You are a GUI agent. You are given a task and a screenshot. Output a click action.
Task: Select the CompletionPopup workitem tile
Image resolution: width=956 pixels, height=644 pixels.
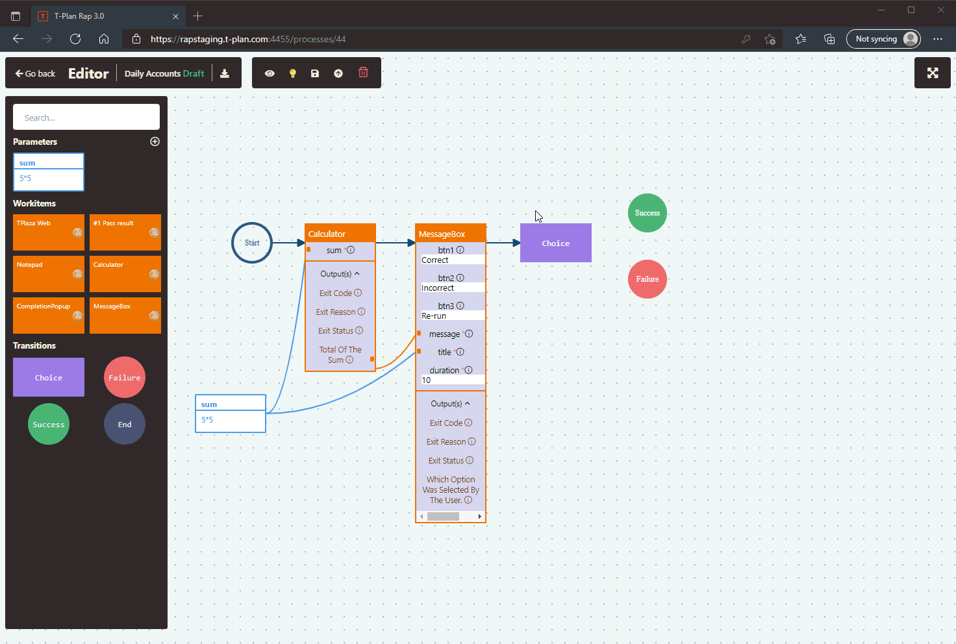click(49, 315)
